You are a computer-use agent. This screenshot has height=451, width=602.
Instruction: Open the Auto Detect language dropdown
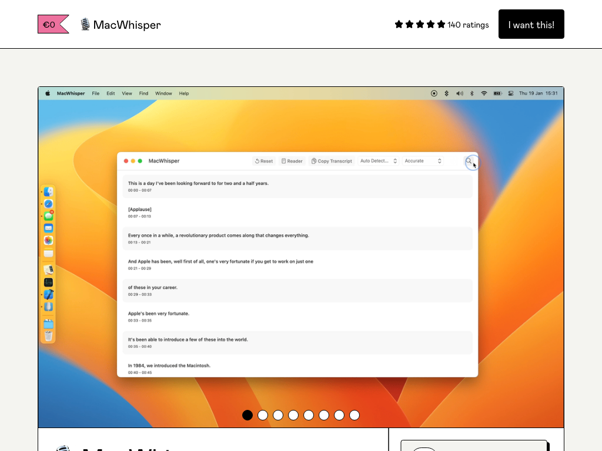pos(379,161)
